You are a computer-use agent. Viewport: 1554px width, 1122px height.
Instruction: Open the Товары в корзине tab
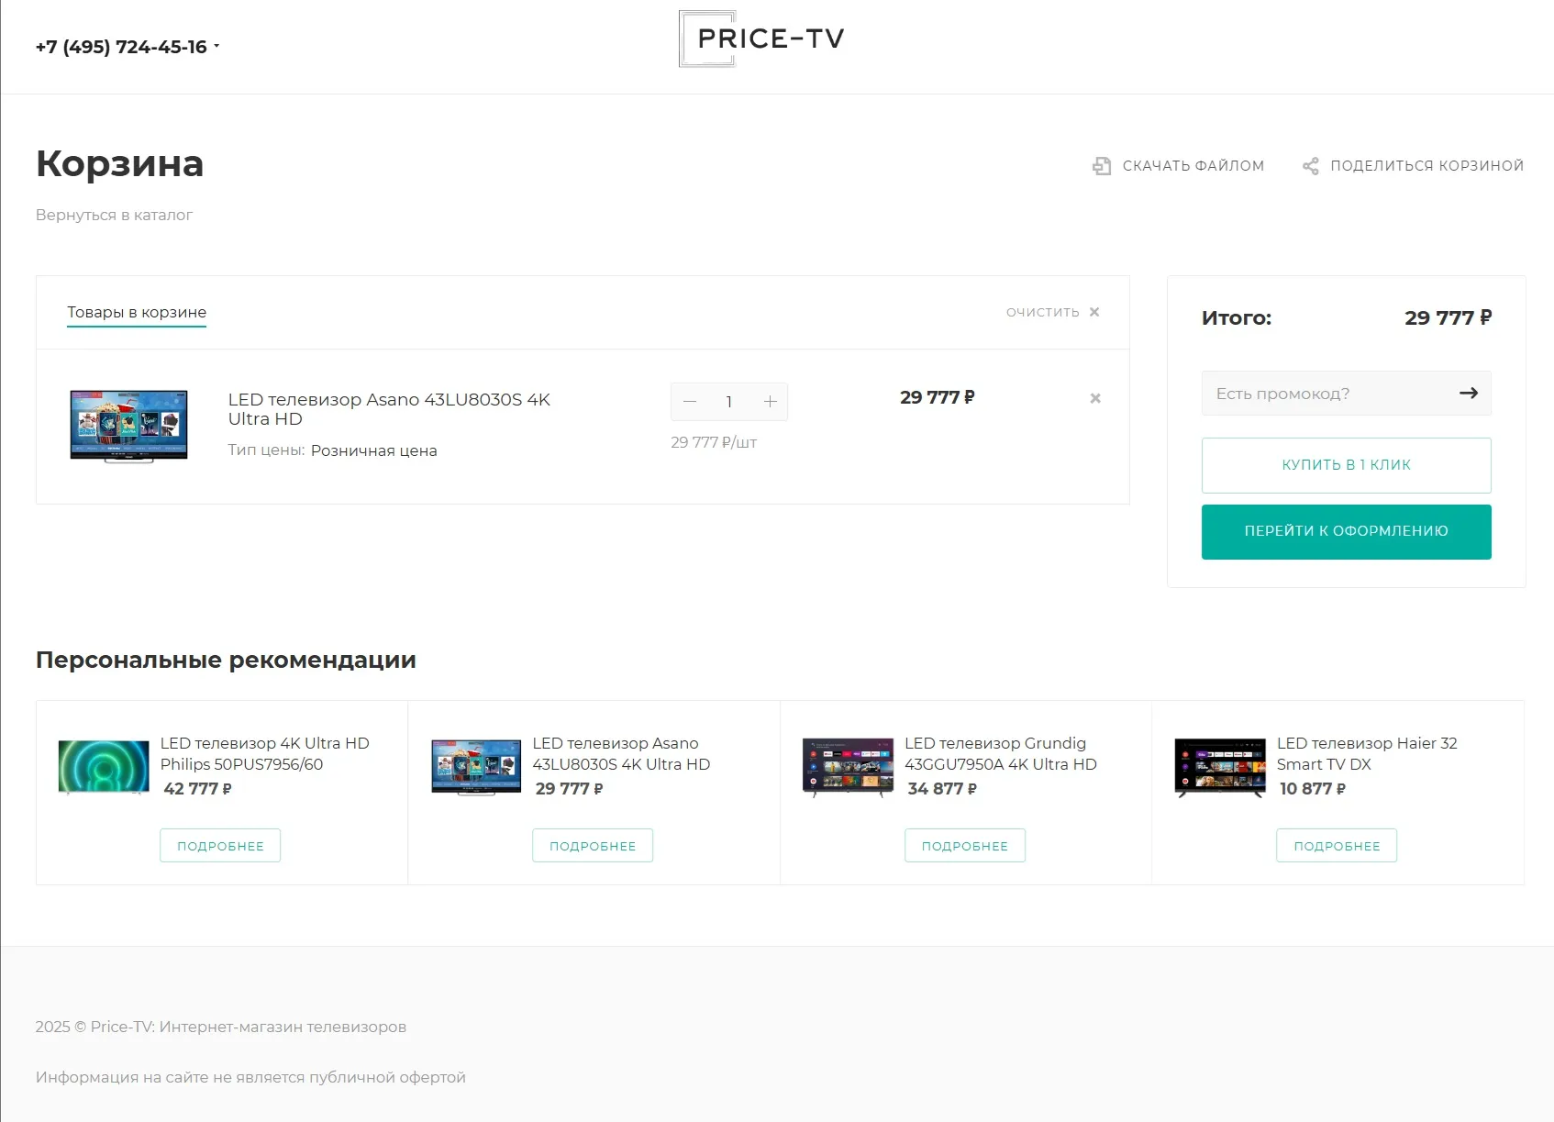137,312
